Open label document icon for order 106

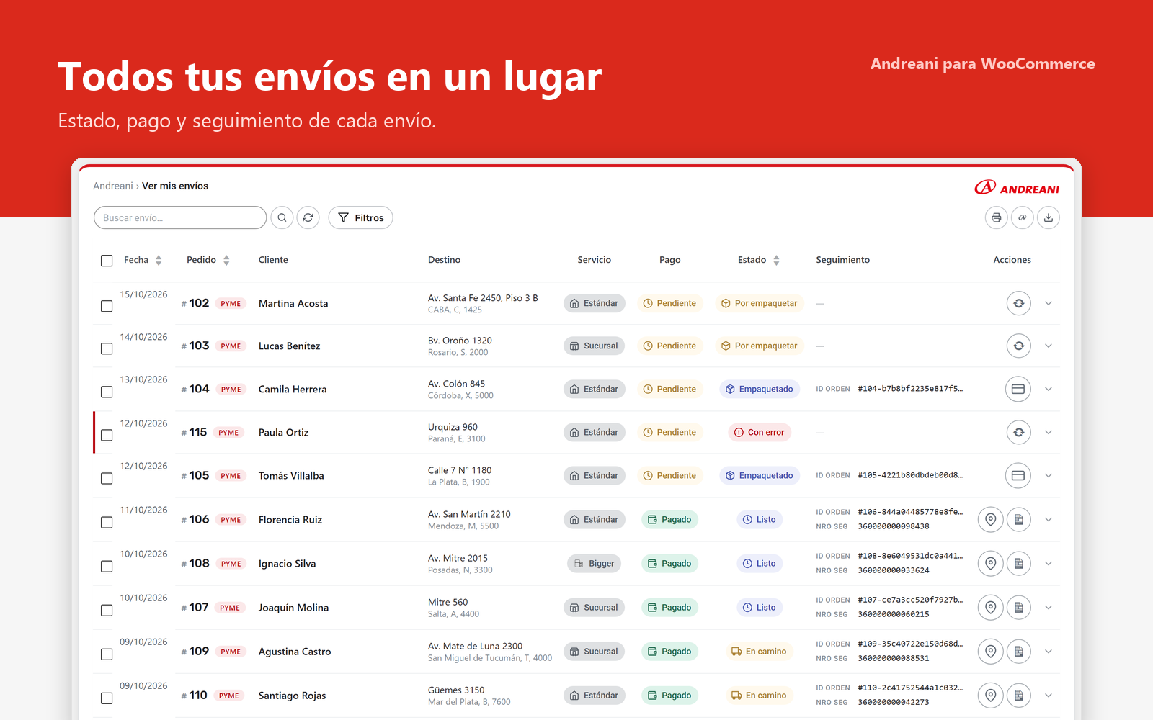point(1019,519)
